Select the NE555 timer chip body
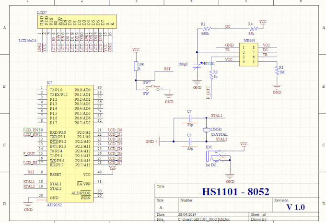This screenshot has width=326, height=223. 249,55
